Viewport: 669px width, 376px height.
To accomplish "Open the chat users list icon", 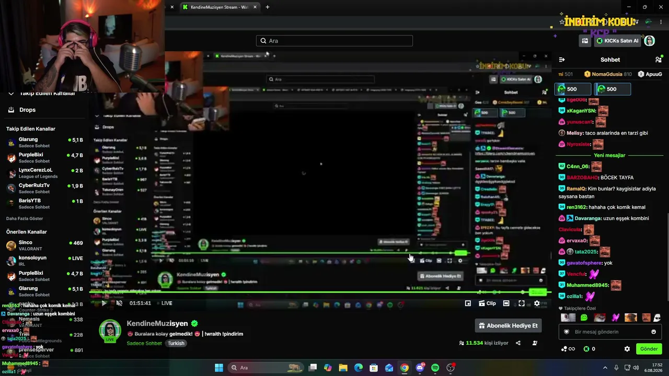I will point(658,60).
